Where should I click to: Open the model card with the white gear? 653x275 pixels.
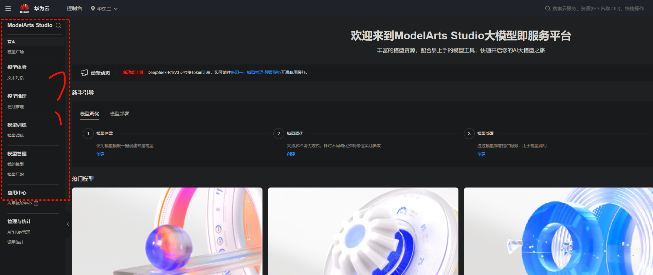click(363, 231)
